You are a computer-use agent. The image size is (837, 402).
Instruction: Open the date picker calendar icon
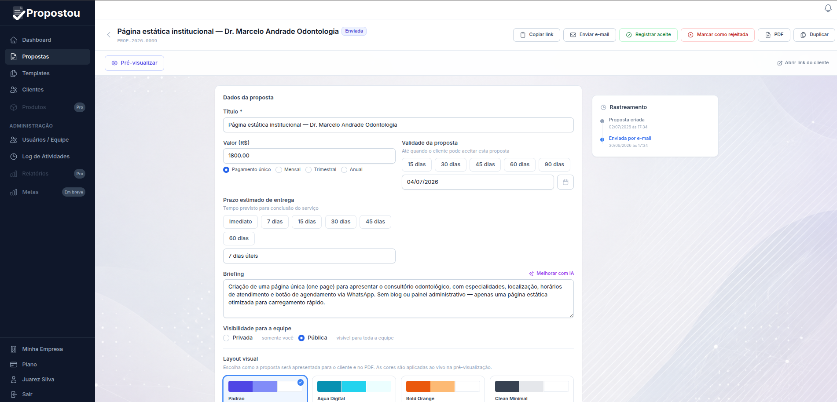pyautogui.click(x=565, y=182)
